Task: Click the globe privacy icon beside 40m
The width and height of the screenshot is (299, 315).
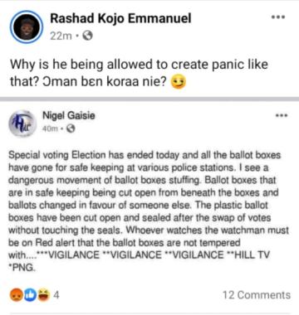Action: (x=71, y=128)
